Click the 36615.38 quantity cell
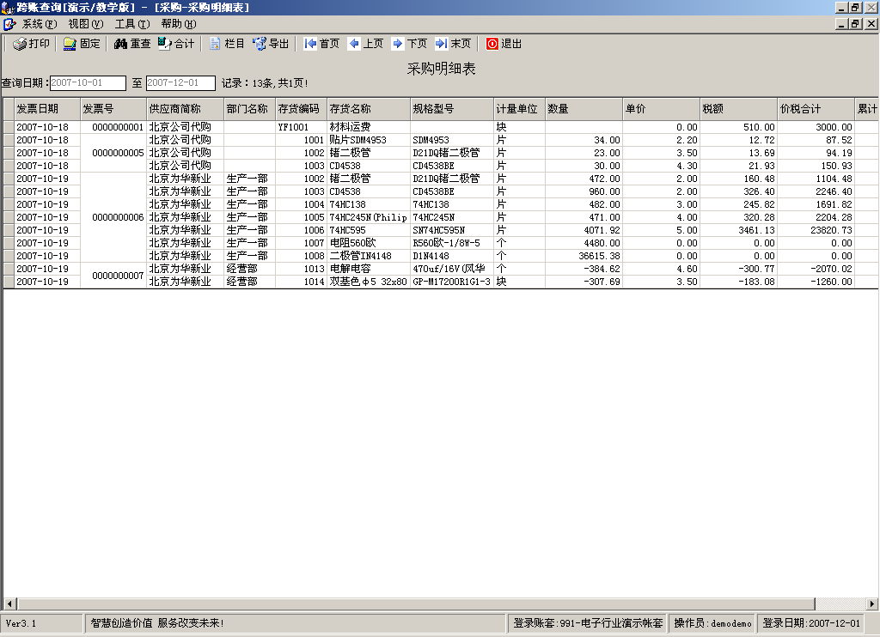The image size is (880, 637). tap(584, 256)
